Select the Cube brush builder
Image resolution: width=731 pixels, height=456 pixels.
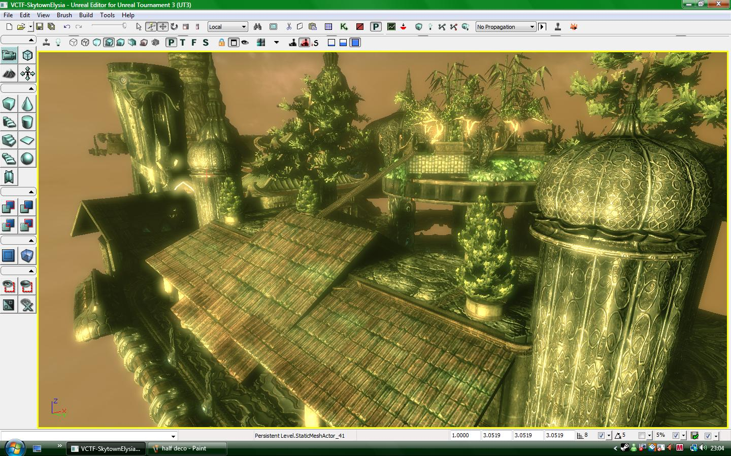[x=8, y=104]
